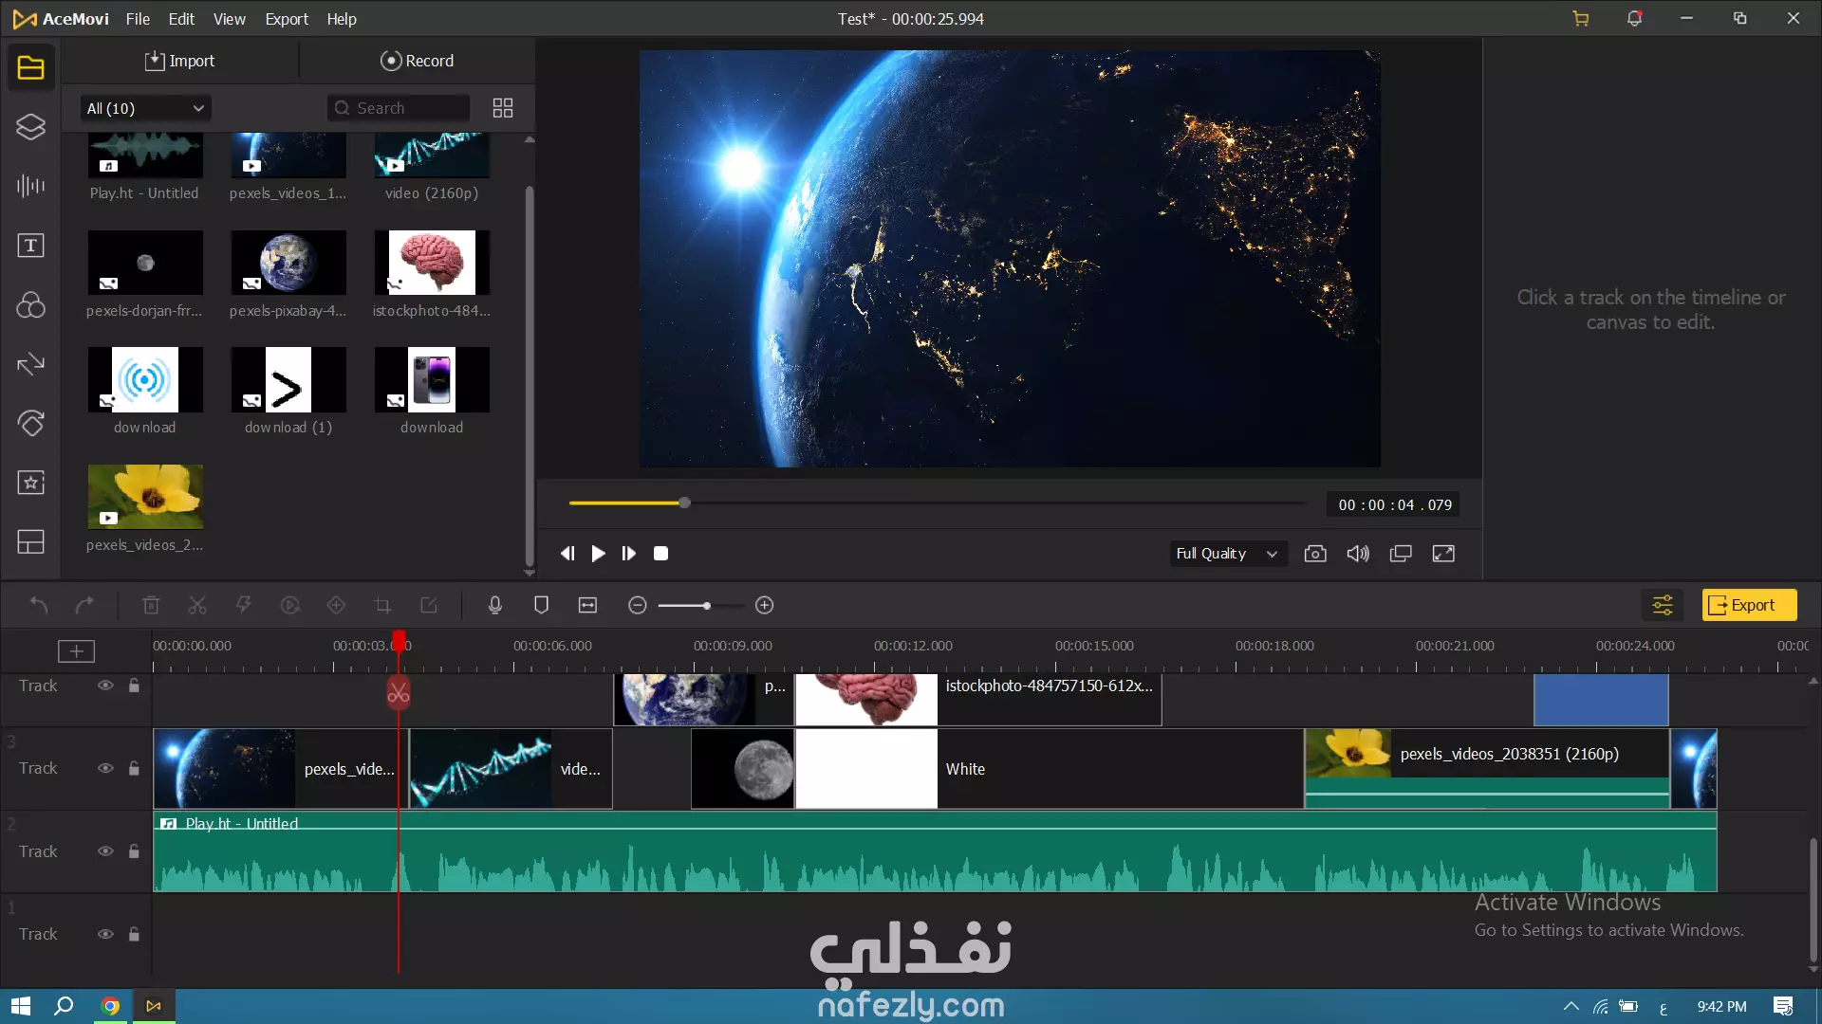Image resolution: width=1822 pixels, height=1024 pixels.
Task: Open the Media folder panel icon
Action: click(x=30, y=67)
